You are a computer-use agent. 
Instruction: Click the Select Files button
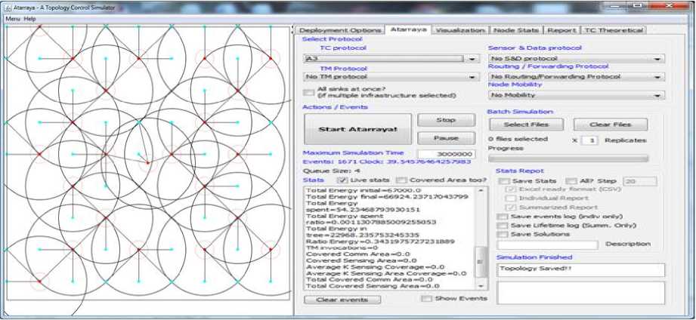pos(526,125)
